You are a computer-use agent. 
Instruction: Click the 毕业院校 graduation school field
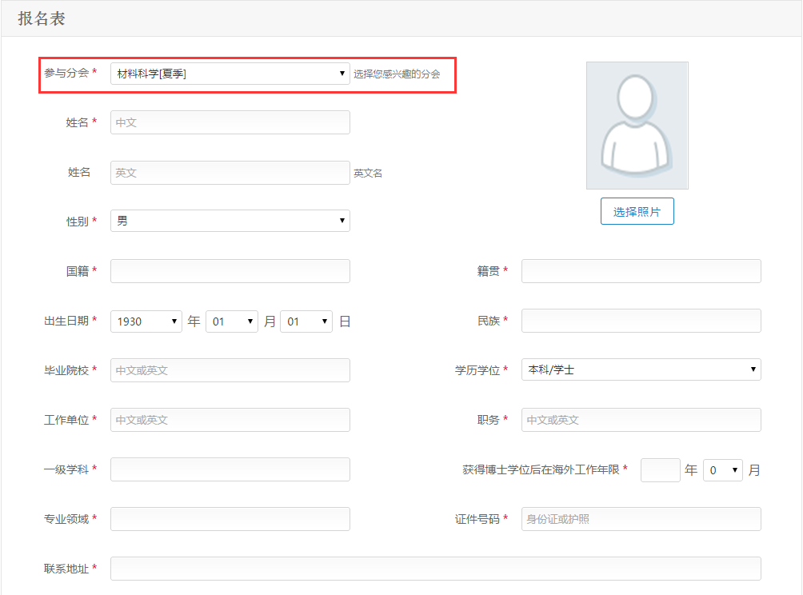230,369
